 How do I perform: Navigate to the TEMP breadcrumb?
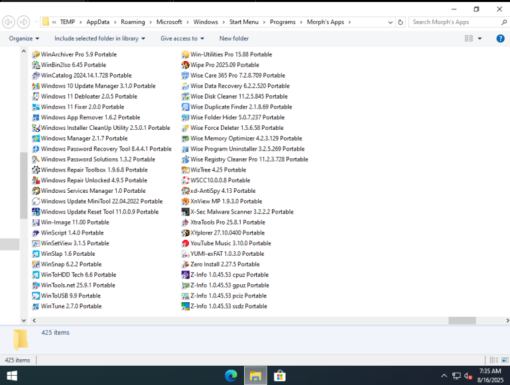(x=68, y=22)
